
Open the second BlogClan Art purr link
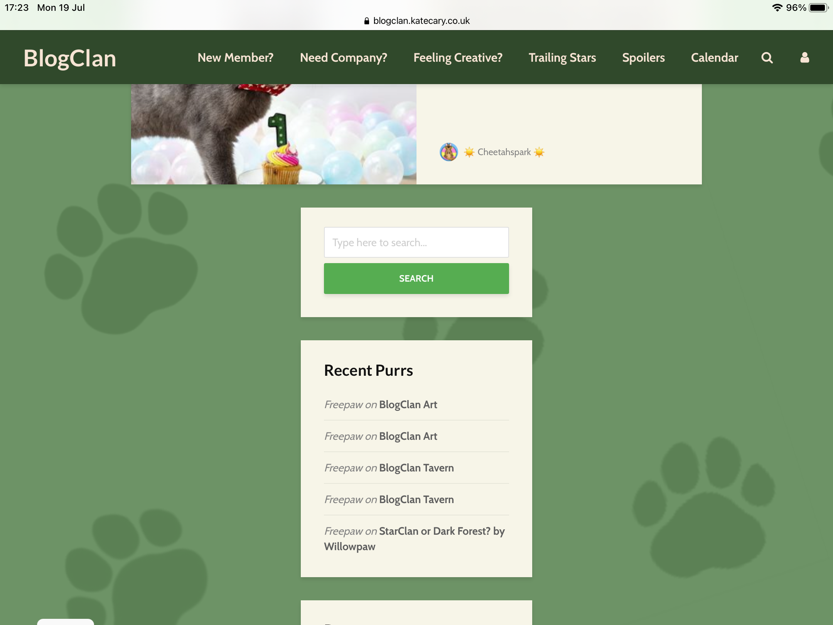[408, 436]
